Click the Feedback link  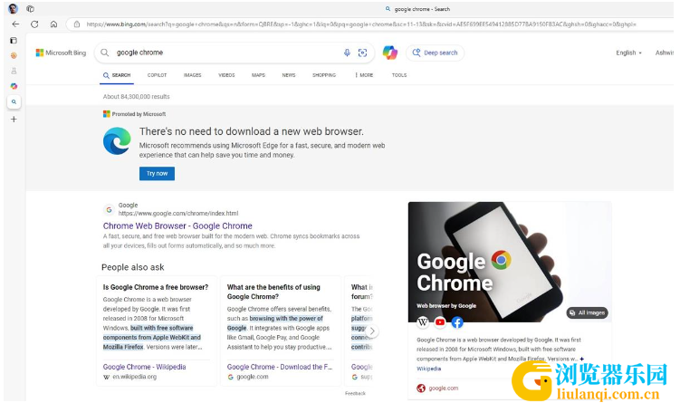355,393
